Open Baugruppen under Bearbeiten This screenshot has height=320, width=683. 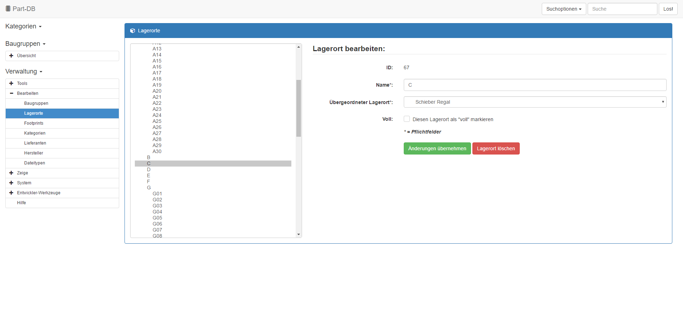tap(62, 103)
